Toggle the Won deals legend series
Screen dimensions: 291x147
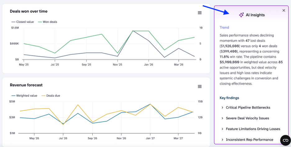point(48,22)
